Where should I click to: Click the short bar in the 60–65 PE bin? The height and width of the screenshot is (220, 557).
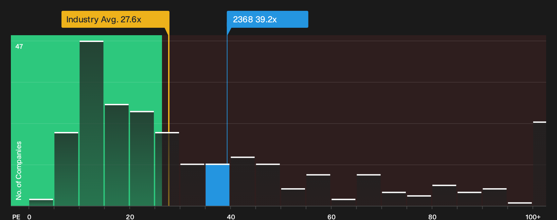(x=343, y=202)
